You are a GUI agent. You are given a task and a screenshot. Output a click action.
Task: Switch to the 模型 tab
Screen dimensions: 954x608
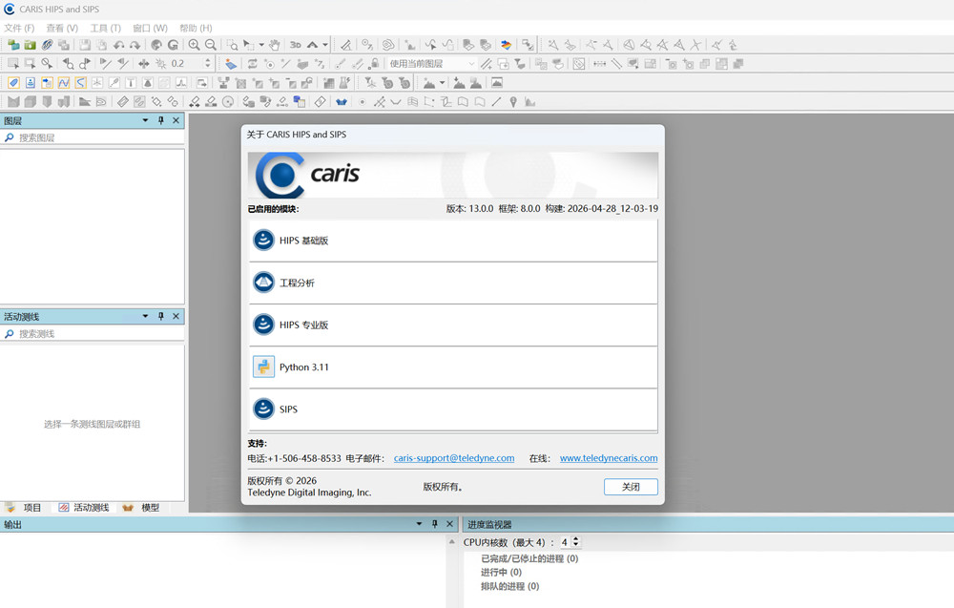click(141, 508)
